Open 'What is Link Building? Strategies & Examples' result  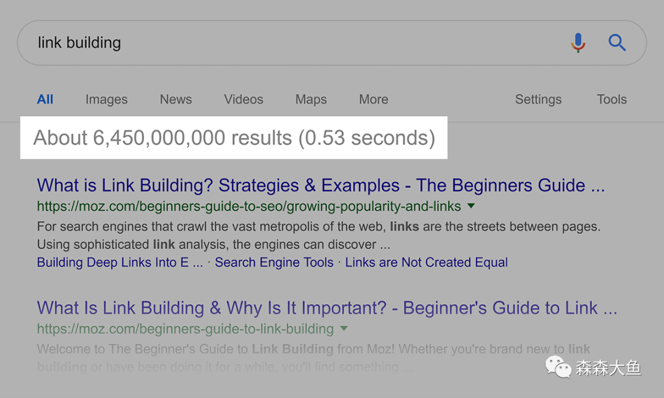click(x=321, y=185)
